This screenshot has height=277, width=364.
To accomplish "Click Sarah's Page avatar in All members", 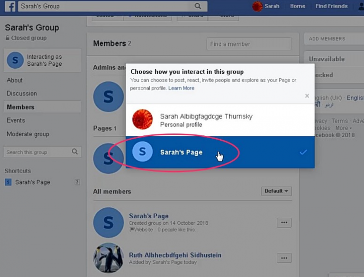I will [x=109, y=223].
